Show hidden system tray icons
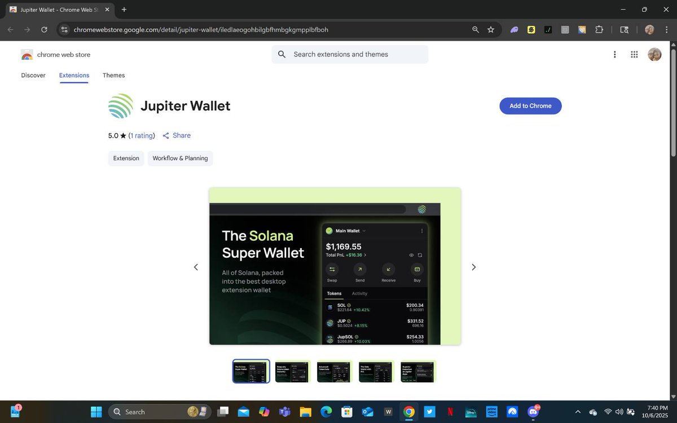This screenshot has height=423, width=677. 577,412
